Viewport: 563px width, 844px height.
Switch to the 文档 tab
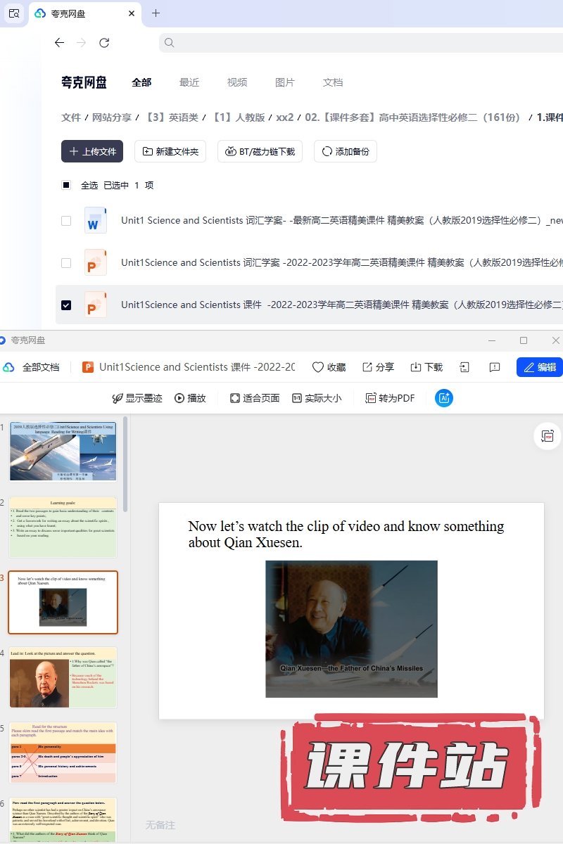tap(333, 82)
